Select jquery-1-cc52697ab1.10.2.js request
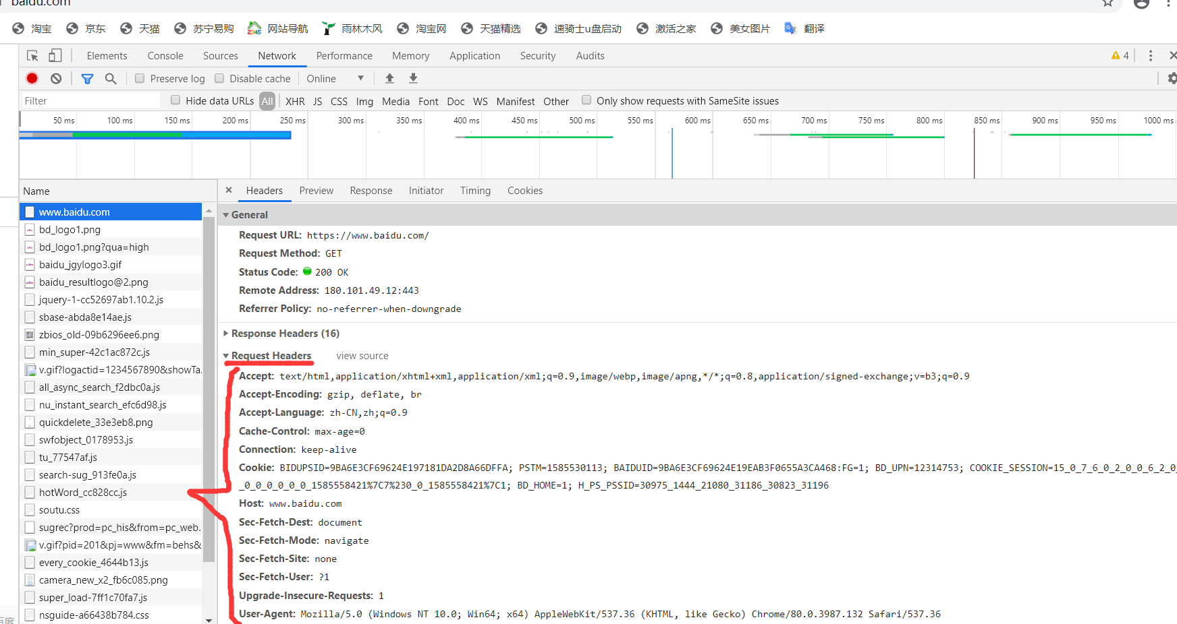 [x=111, y=299]
